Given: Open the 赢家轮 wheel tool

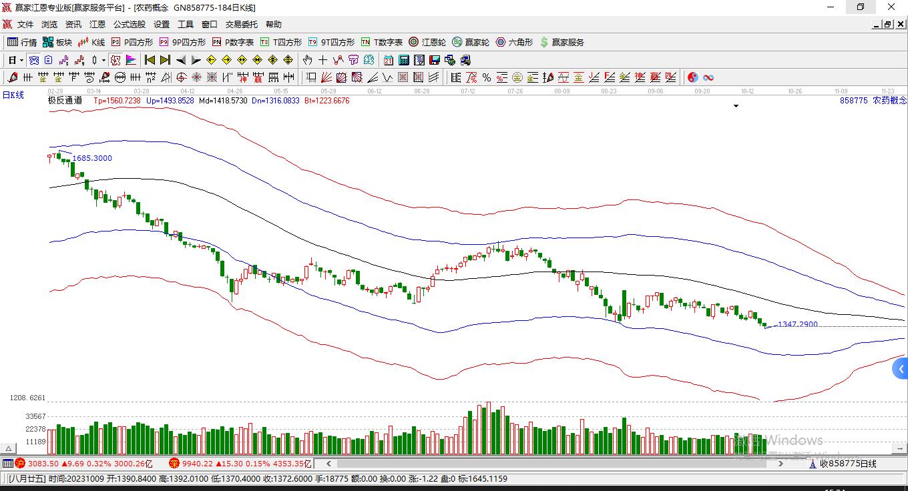Looking at the screenshot, I should click(x=471, y=42).
